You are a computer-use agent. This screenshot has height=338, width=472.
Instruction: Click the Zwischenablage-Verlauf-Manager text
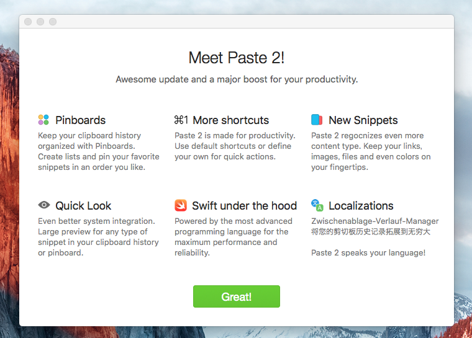(x=375, y=221)
